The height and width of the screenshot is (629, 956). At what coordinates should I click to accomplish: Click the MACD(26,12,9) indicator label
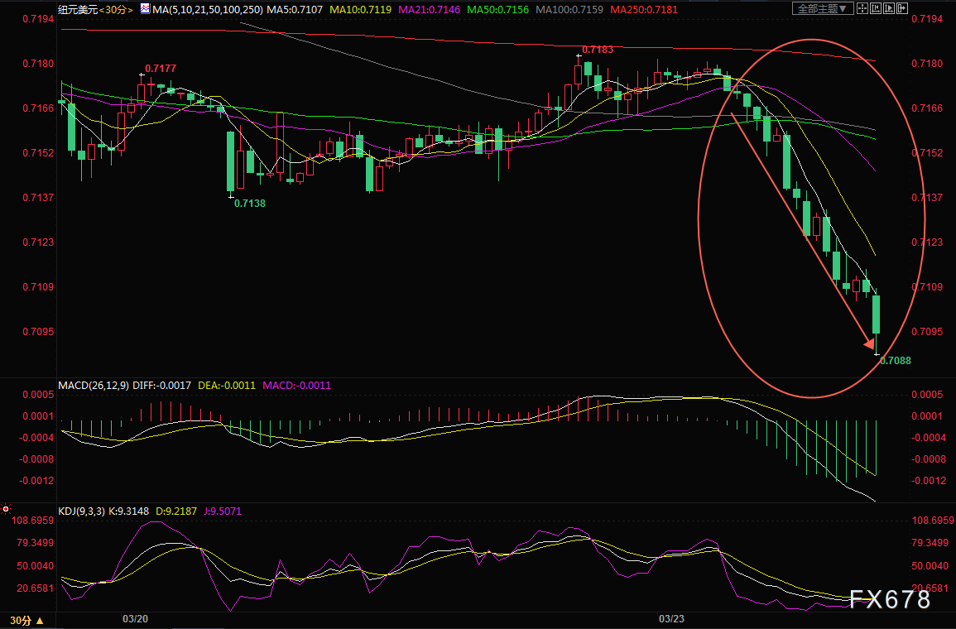[94, 385]
